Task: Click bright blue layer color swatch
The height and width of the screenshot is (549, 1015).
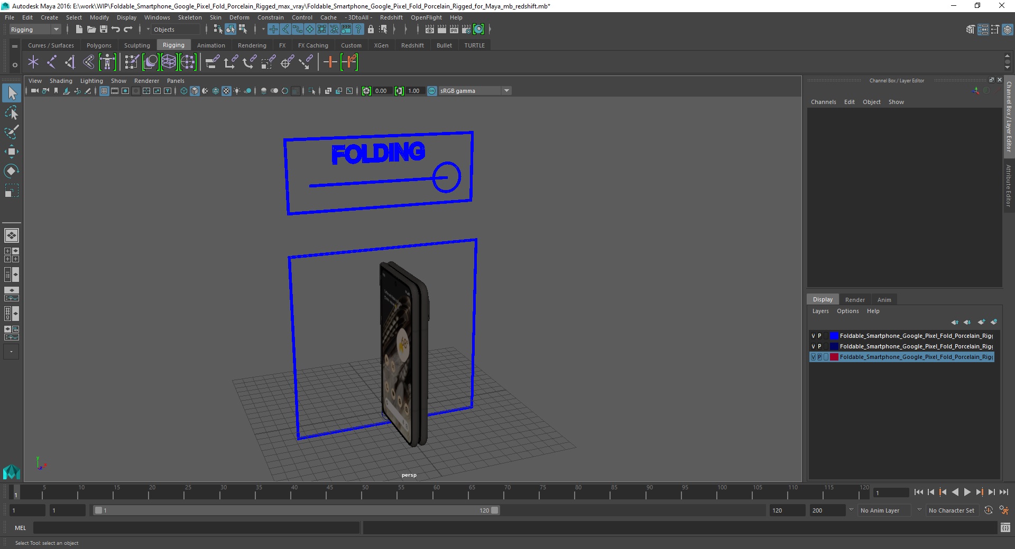Action: (834, 336)
